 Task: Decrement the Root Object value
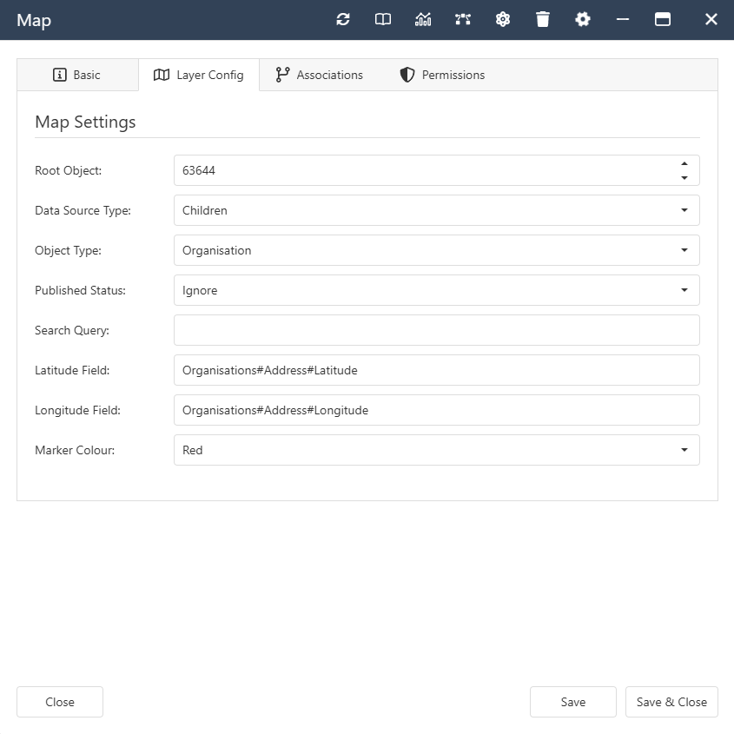tap(684, 178)
